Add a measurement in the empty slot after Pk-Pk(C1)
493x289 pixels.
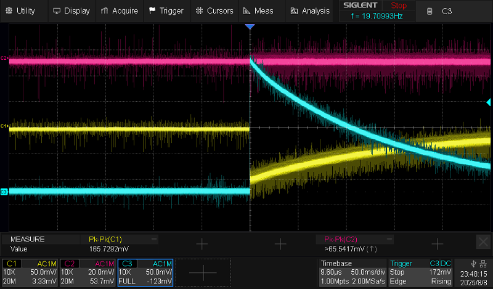click(202, 244)
